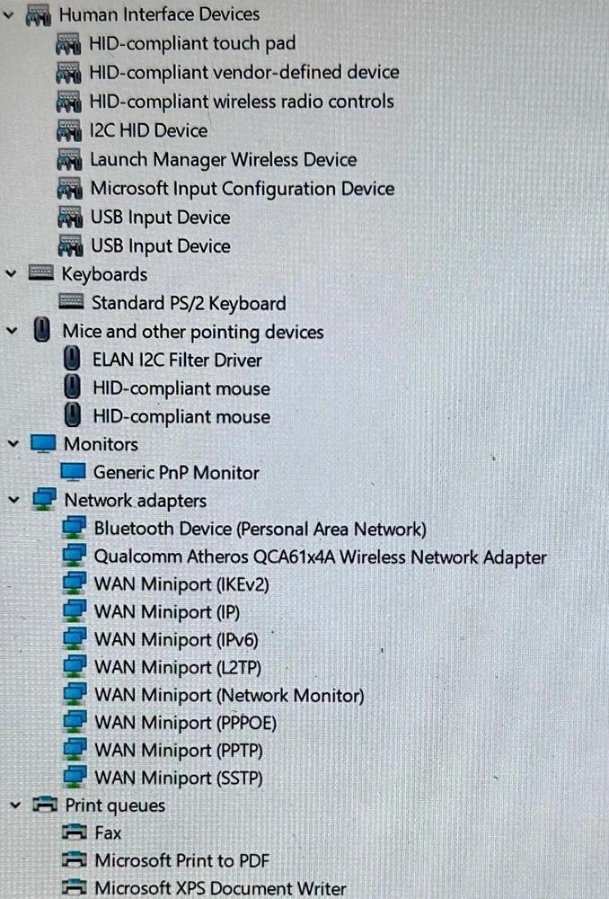Click the Bluetooth Device network icon
The image size is (609, 899).
click(75, 528)
